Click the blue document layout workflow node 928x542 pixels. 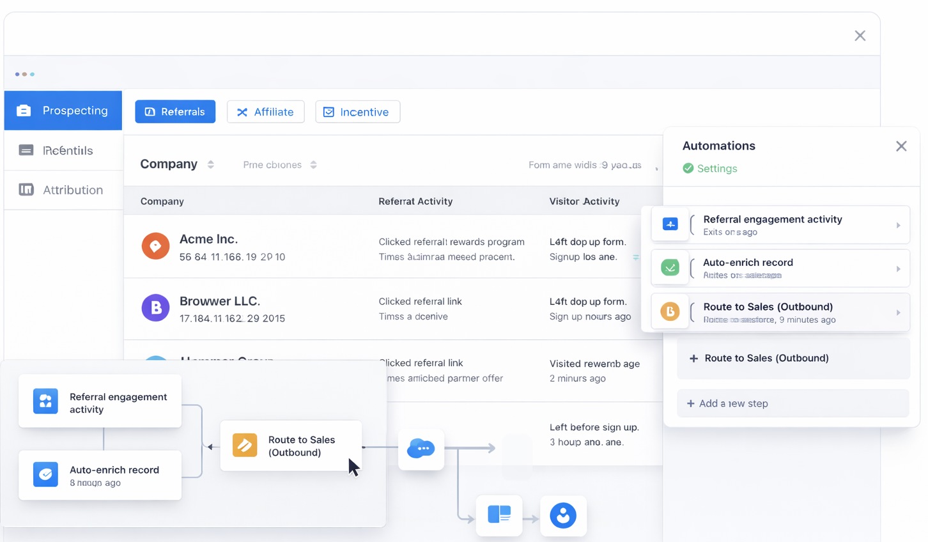tap(499, 515)
